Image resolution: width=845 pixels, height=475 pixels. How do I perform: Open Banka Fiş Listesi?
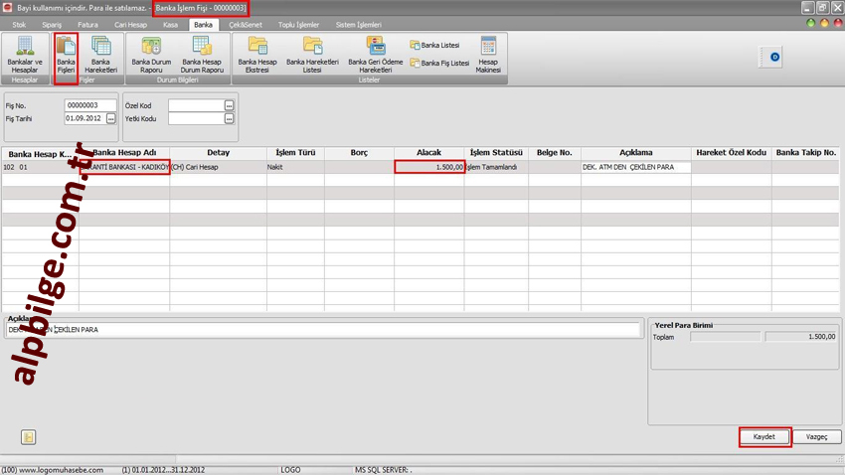tap(439, 63)
